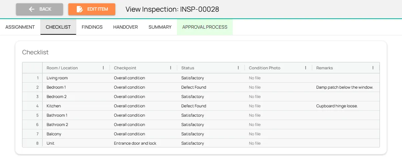This screenshot has width=402, height=160.
Task: Click the Back button
Action: point(40,9)
